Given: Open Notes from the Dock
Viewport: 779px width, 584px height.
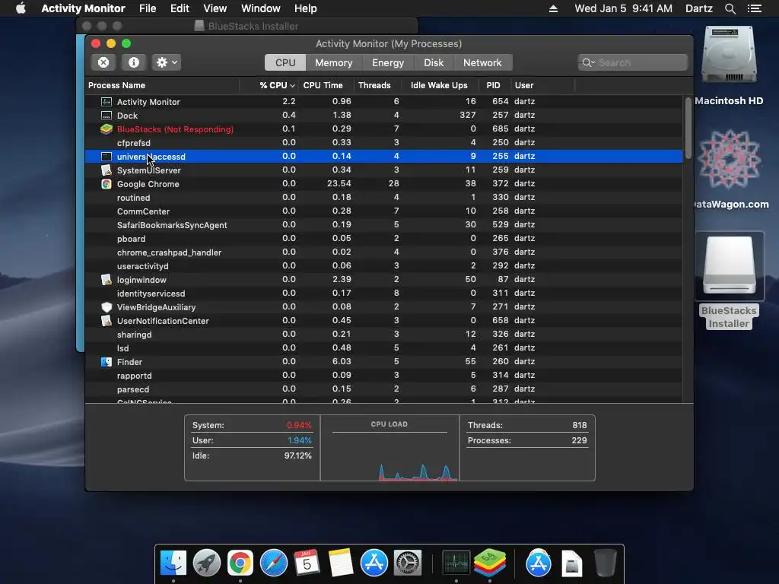Looking at the screenshot, I should [341, 563].
